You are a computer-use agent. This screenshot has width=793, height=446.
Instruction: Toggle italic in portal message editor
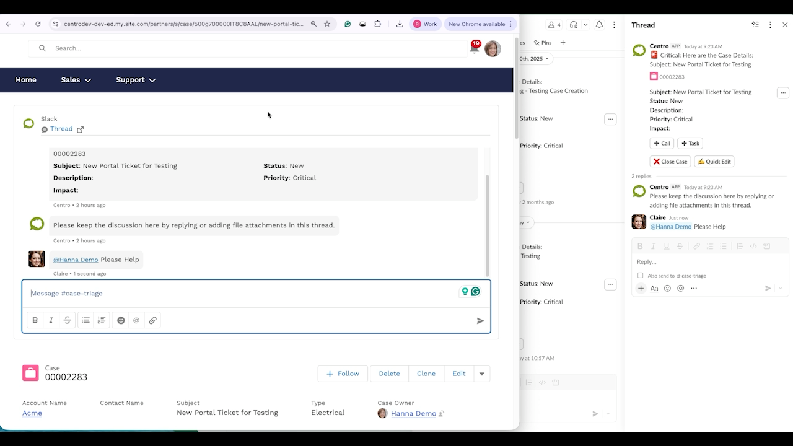(x=51, y=320)
